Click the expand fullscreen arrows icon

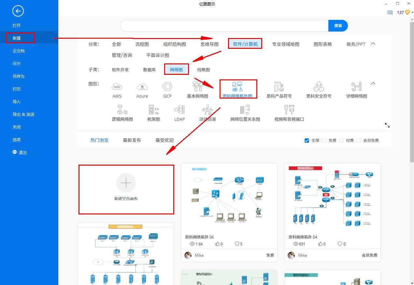click(387, 125)
